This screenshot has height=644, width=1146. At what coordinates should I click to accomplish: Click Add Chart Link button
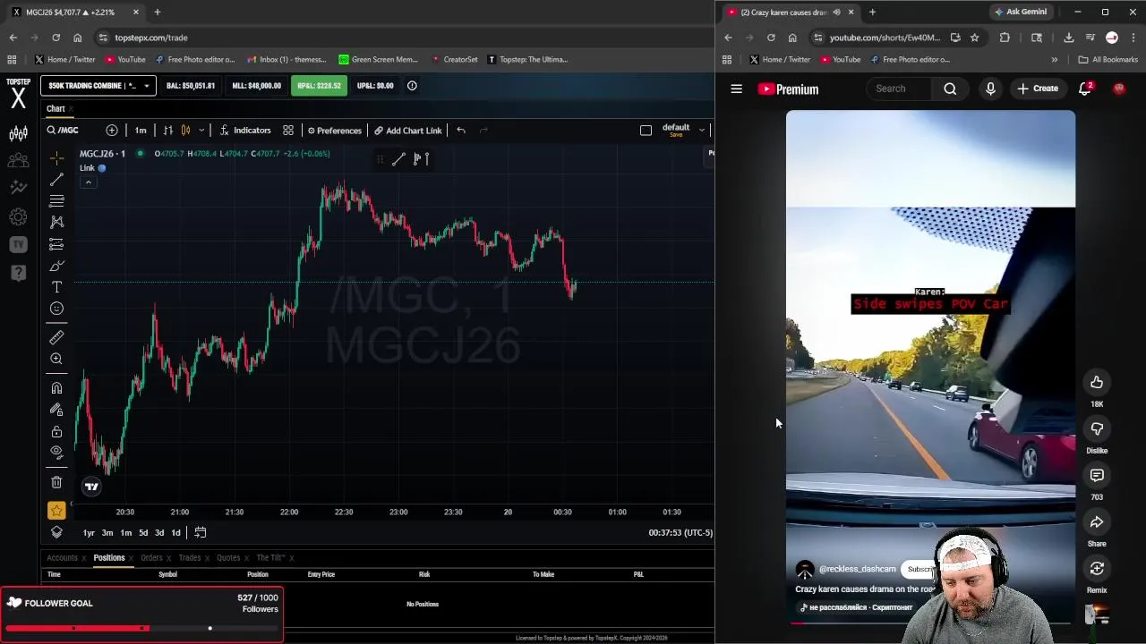[408, 131]
